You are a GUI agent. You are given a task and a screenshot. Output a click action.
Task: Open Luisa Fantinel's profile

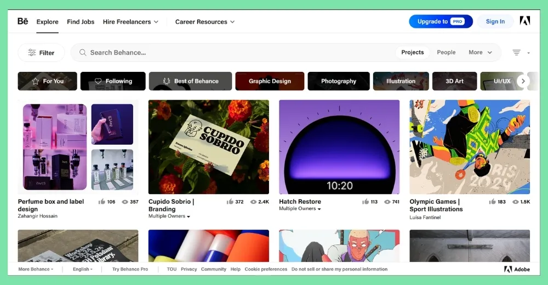point(425,218)
